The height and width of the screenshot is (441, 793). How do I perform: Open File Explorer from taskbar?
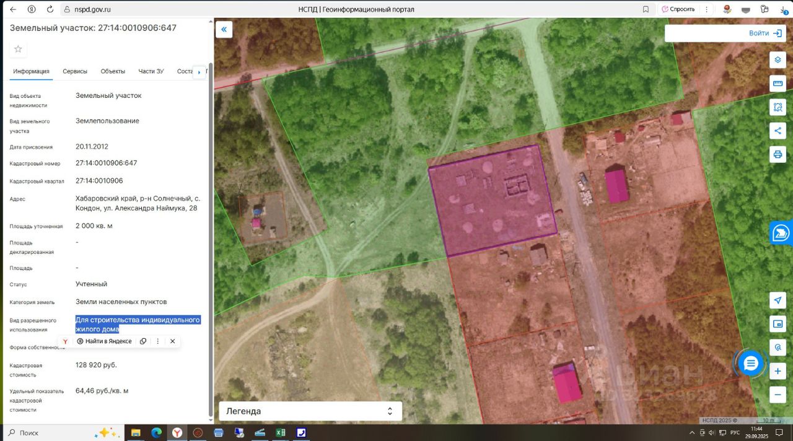(136, 432)
